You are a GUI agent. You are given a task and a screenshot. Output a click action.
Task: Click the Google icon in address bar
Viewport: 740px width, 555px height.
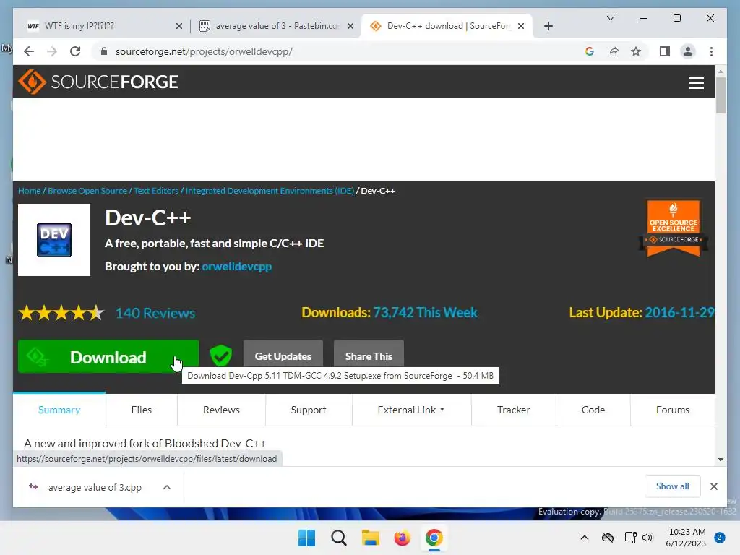click(590, 51)
